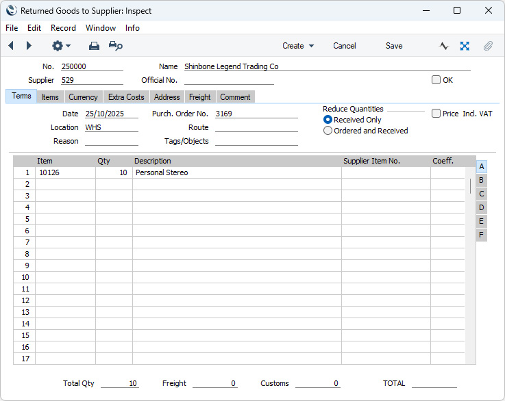Click the Reason field
This screenshot has height=401, width=505.
(x=112, y=141)
